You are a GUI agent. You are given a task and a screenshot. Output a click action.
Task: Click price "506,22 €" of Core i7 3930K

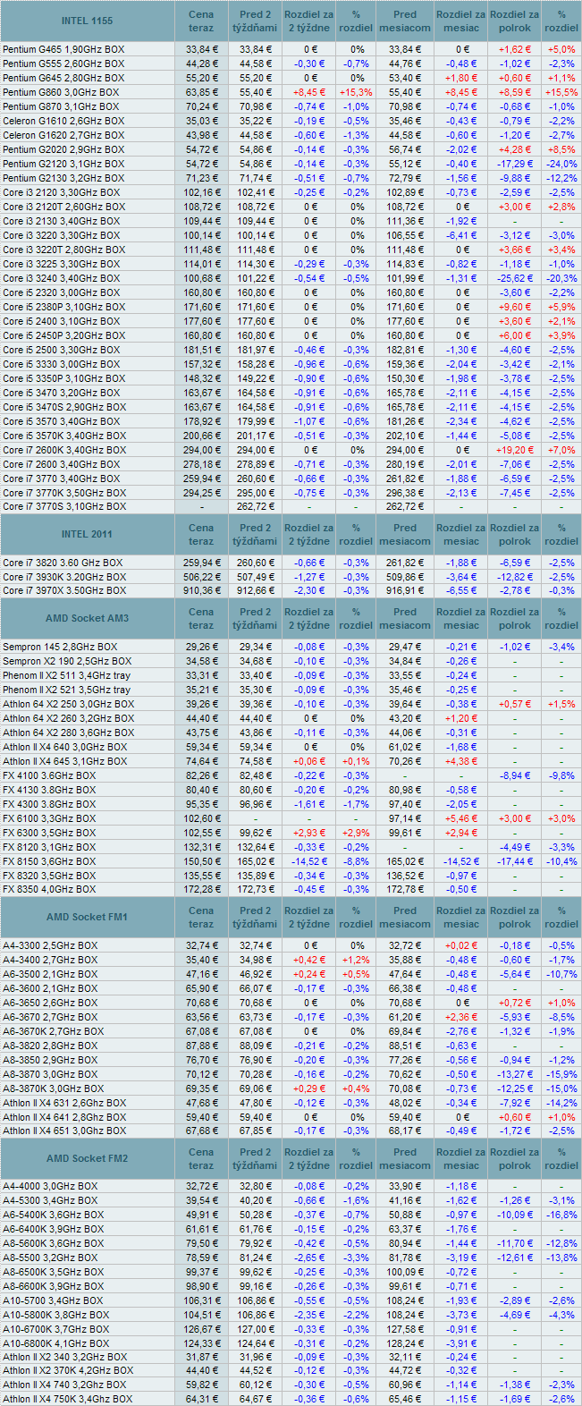click(201, 577)
